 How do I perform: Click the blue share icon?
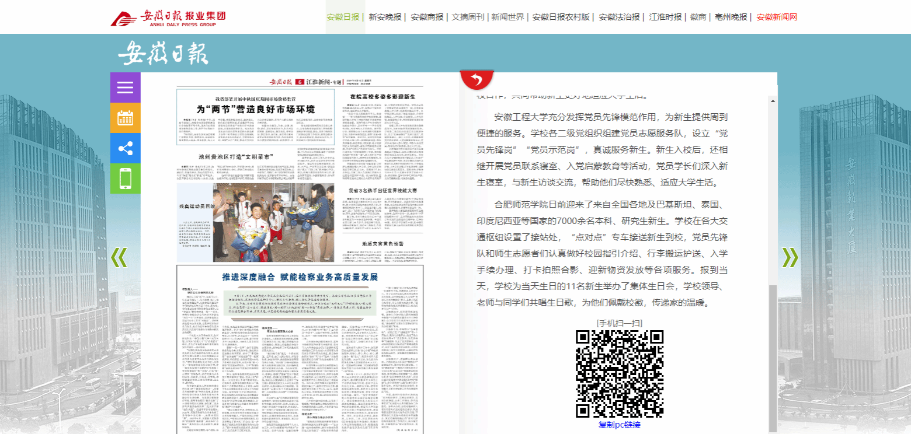(x=126, y=148)
